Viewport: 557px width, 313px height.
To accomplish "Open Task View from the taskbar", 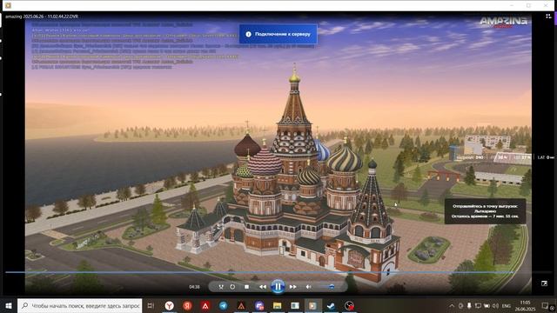I will click(x=151, y=305).
